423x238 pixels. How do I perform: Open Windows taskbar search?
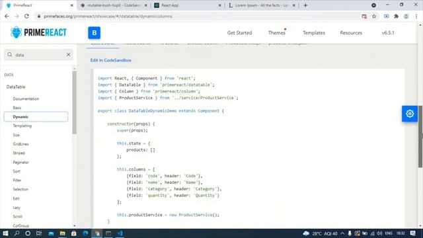pyautogui.click(x=17, y=233)
